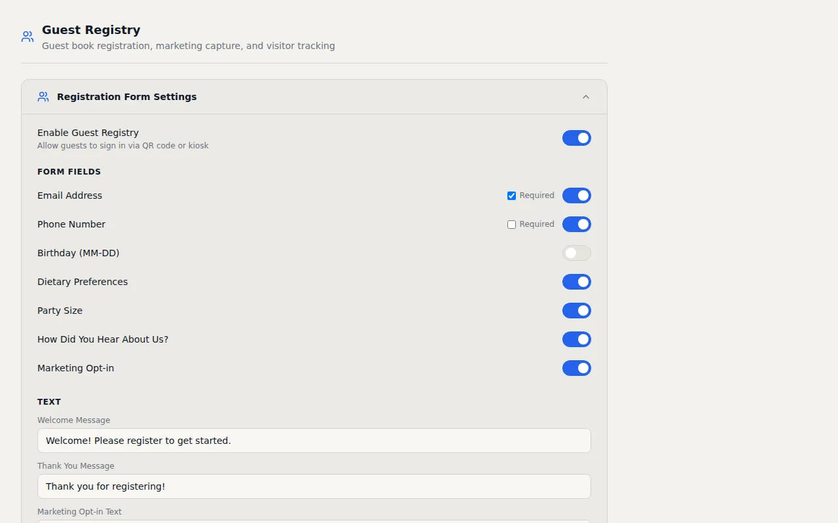Select the Marketing Opt-in Text field
Viewport: 838px width, 523px height.
click(314, 521)
